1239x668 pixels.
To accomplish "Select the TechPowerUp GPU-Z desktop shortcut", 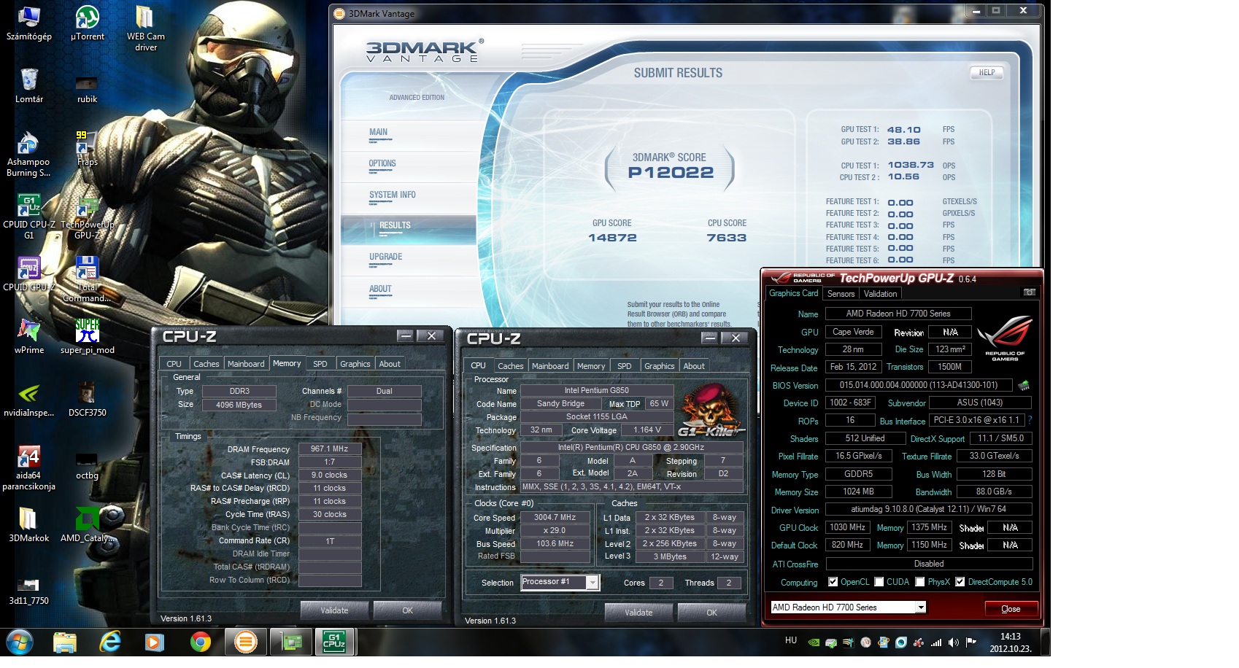I will (88, 217).
